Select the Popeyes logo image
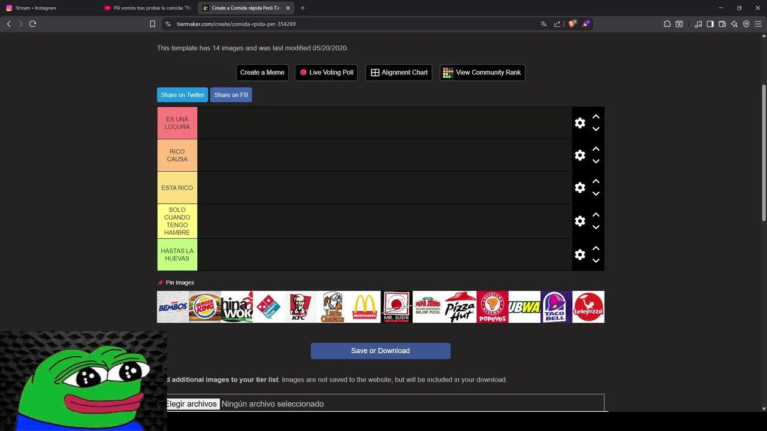 pos(493,306)
